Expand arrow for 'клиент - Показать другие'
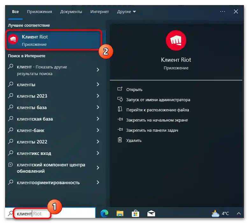The image size is (249, 223). [98, 70]
